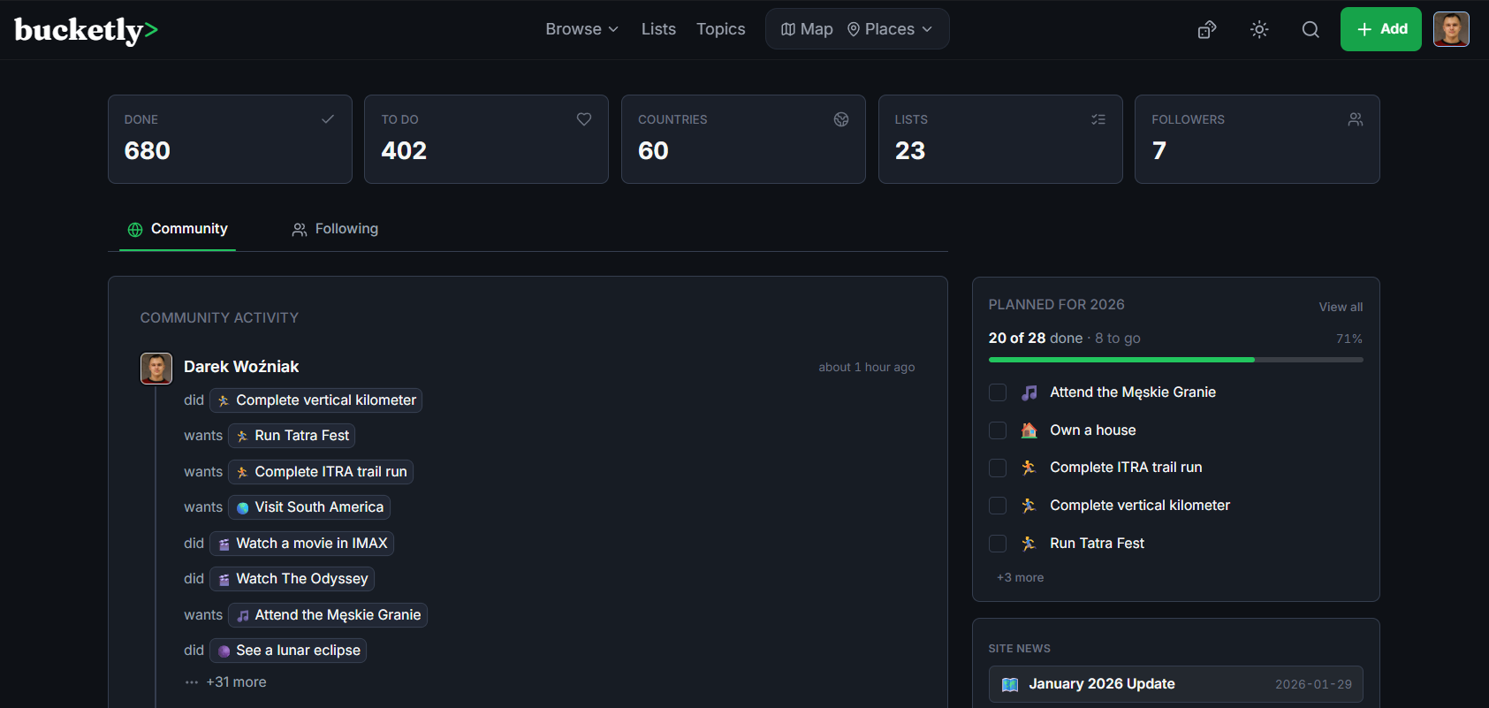Click Darek Woźniak's avatar in activity feed
Image resolution: width=1489 pixels, height=708 pixels.
click(156, 368)
